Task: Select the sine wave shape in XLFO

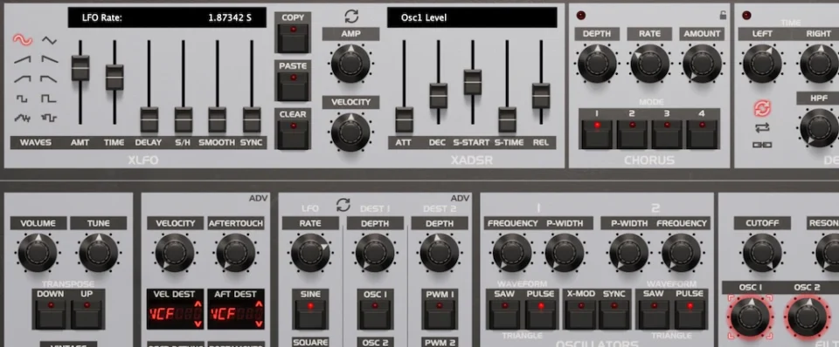Action: click(23, 40)
